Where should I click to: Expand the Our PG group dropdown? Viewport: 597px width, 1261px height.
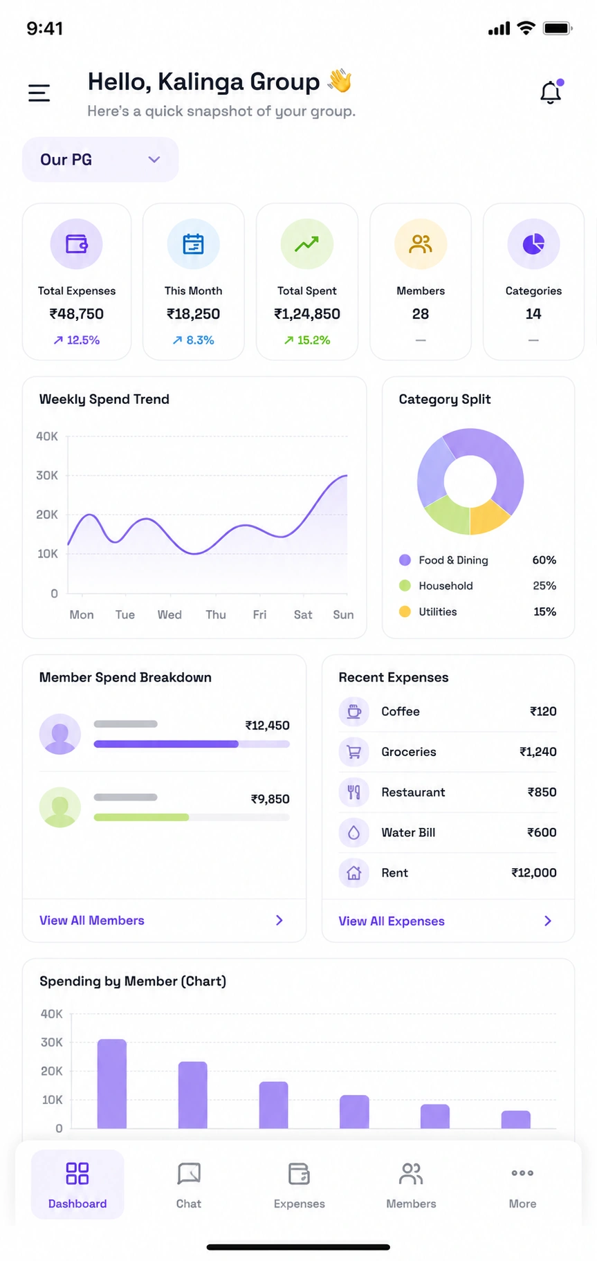tap(100, 160)
